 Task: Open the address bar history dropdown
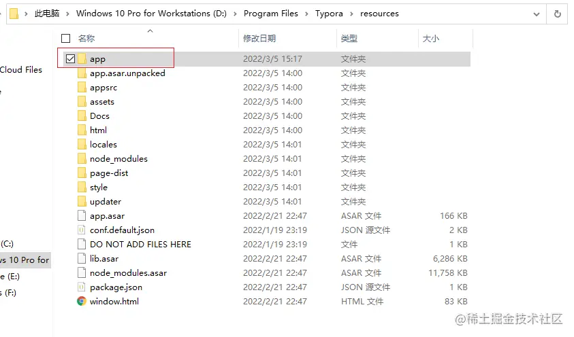click(537, 14)
